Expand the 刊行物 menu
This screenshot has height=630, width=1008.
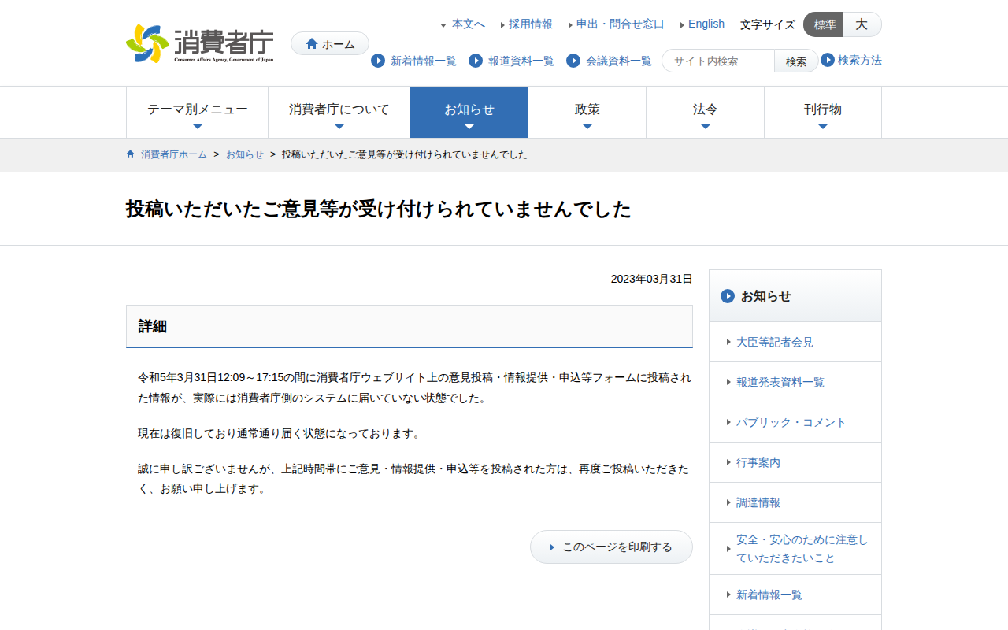823,113
